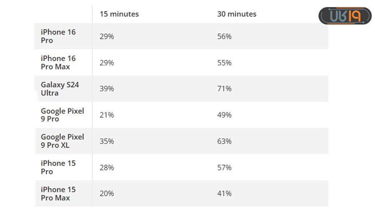Click the orange and gray logo badge
Viewport: 375px width, 208px height.
345,16
